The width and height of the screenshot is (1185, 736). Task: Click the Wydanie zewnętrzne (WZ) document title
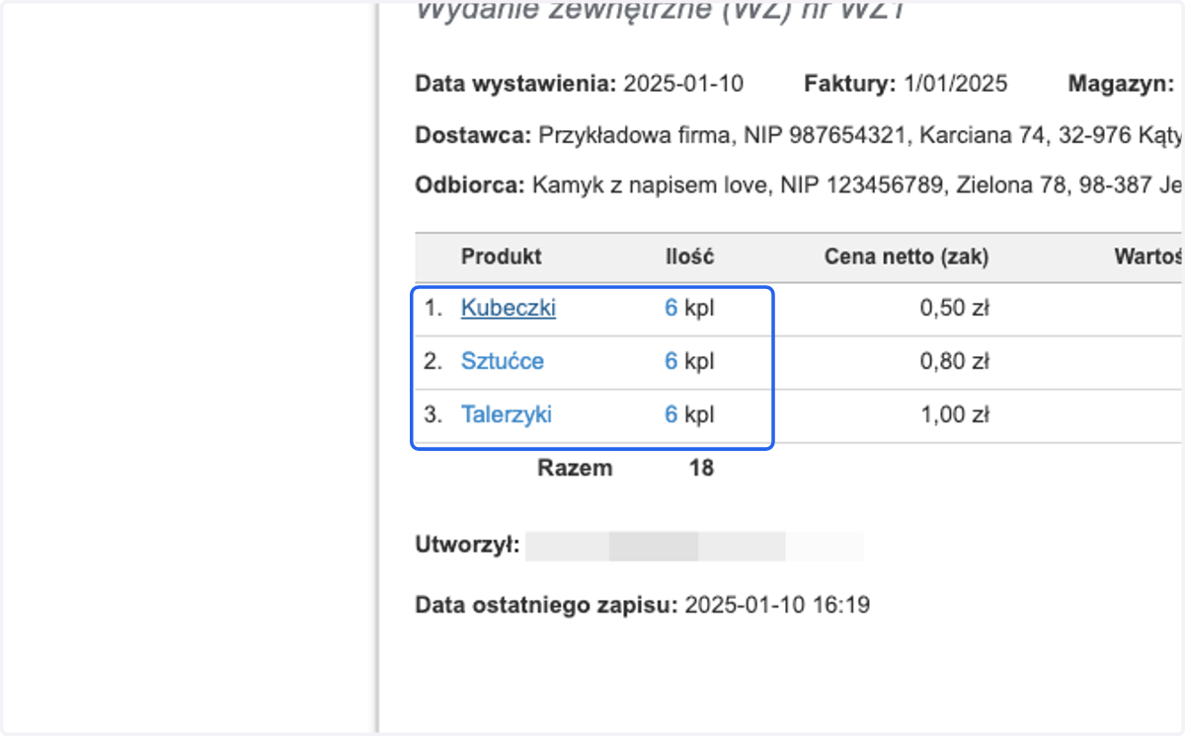pos(660,11)
